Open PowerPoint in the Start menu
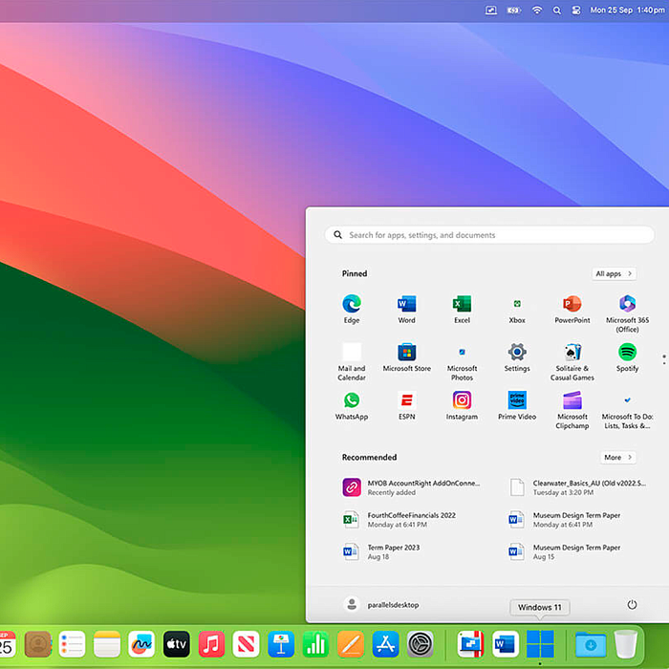This screenshot has height=669, width=669. click(572, 304)
